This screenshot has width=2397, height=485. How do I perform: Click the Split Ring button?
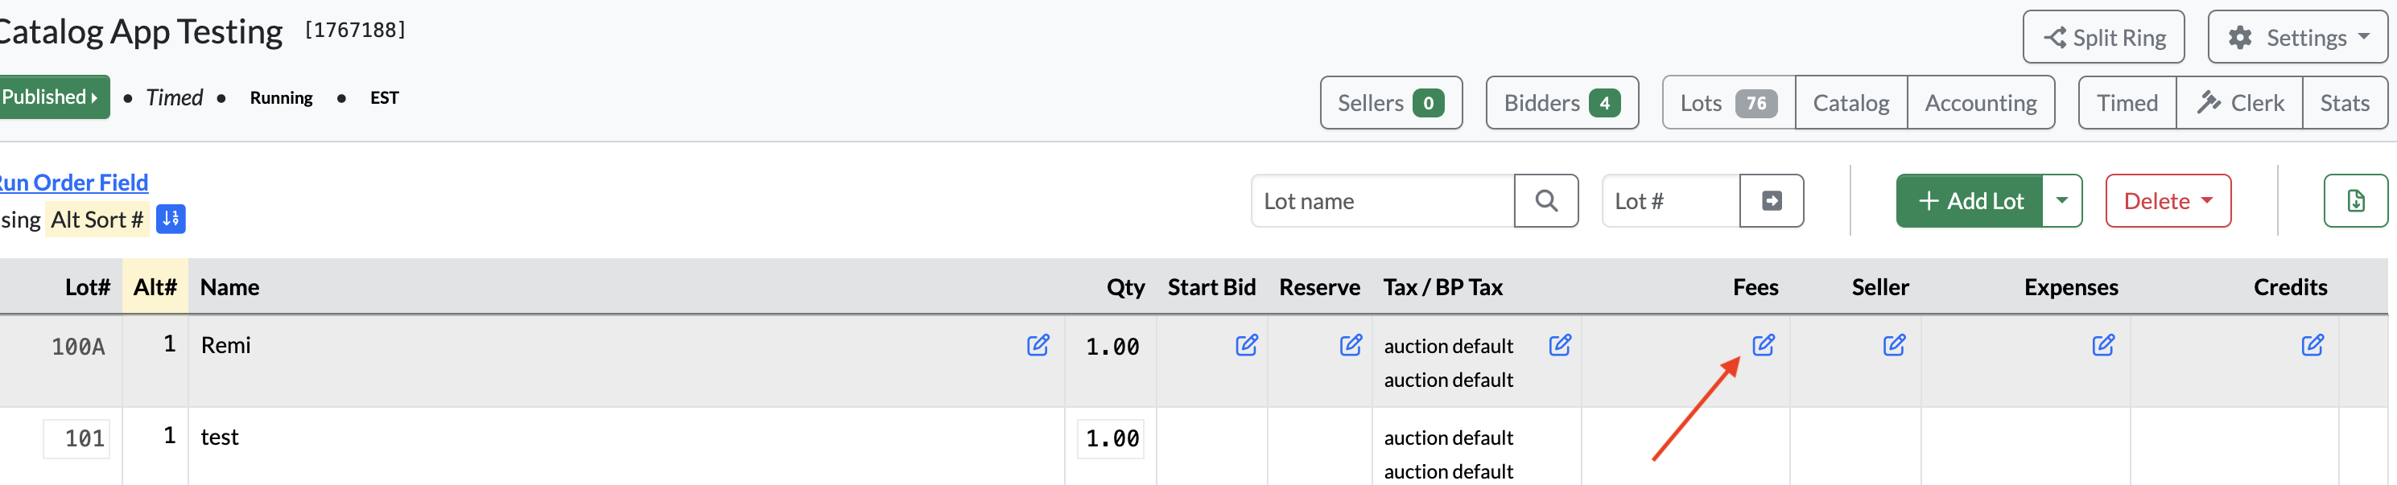coord(2103,37)
